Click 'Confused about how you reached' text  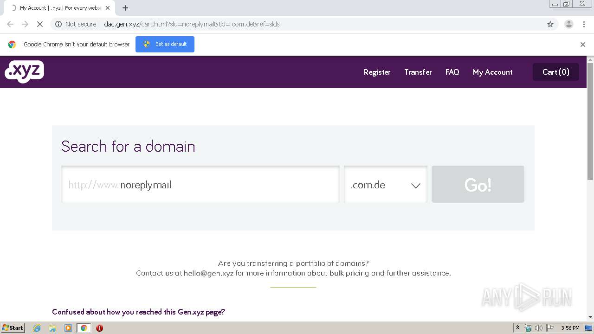click(x=138, y=312)
